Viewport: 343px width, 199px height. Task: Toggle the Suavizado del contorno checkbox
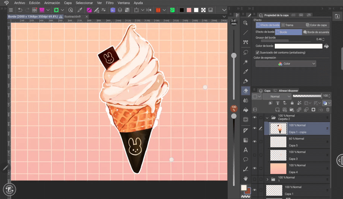(x=257, y=53)
